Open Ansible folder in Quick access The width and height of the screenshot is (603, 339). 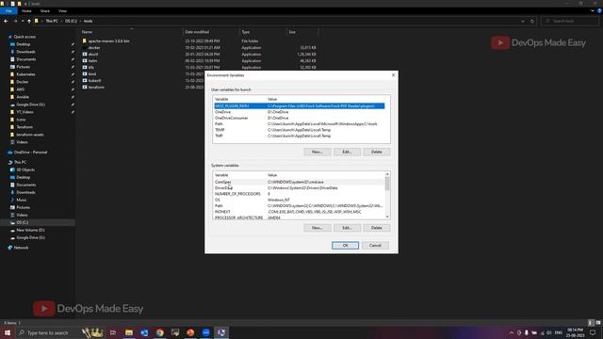click(23, 97)
